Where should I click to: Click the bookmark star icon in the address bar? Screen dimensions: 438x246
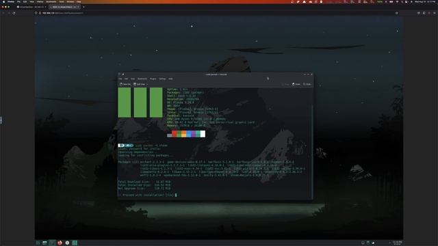click(397, 13)
